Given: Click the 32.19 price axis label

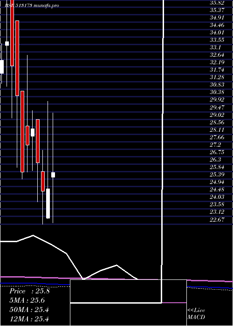Looking at the screenshot, I should [217, 62].
